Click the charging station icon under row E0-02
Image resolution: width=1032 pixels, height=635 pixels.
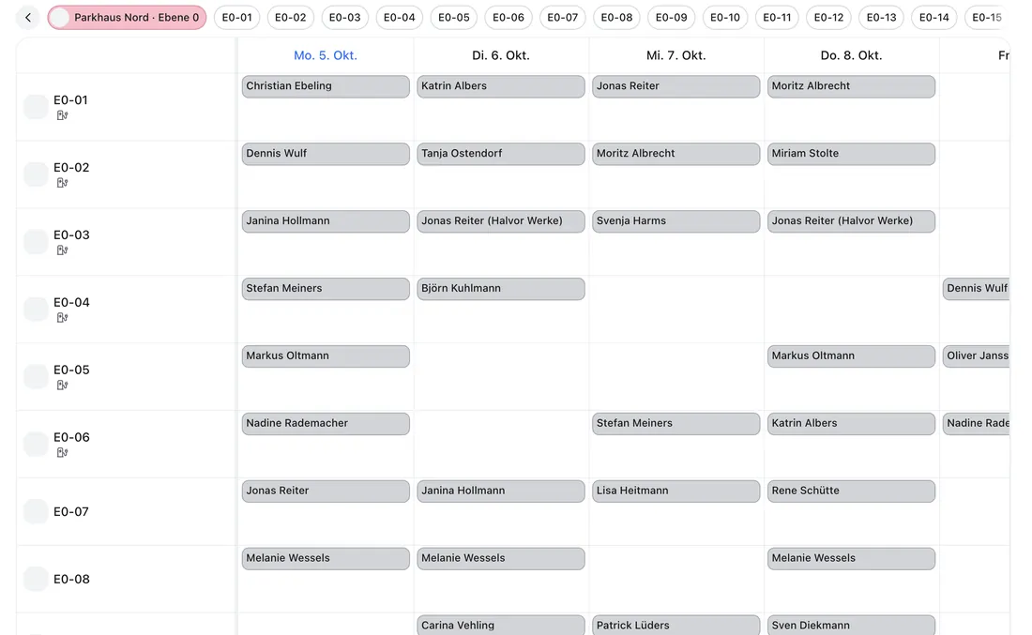62,183
